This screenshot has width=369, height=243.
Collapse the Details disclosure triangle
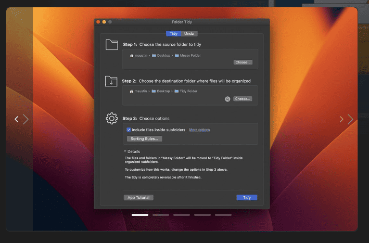point(125,151)
